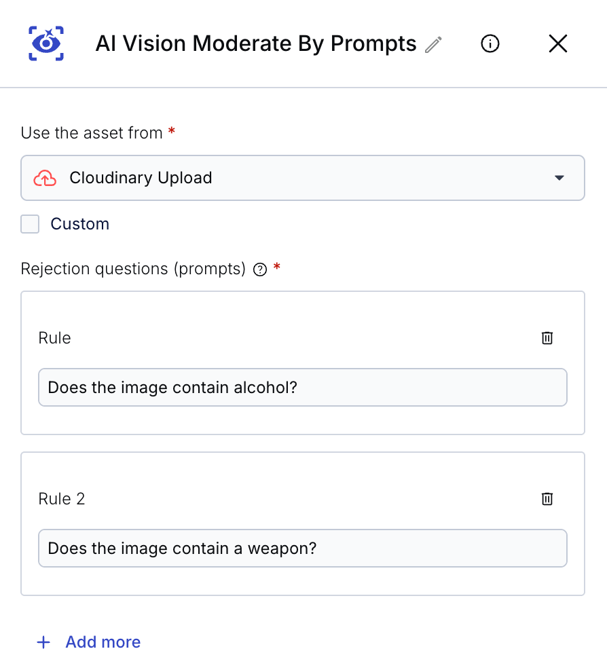Click the Rule 2 heading label
The width and height of the screenshot is (607, 668).
pos(62,499)
